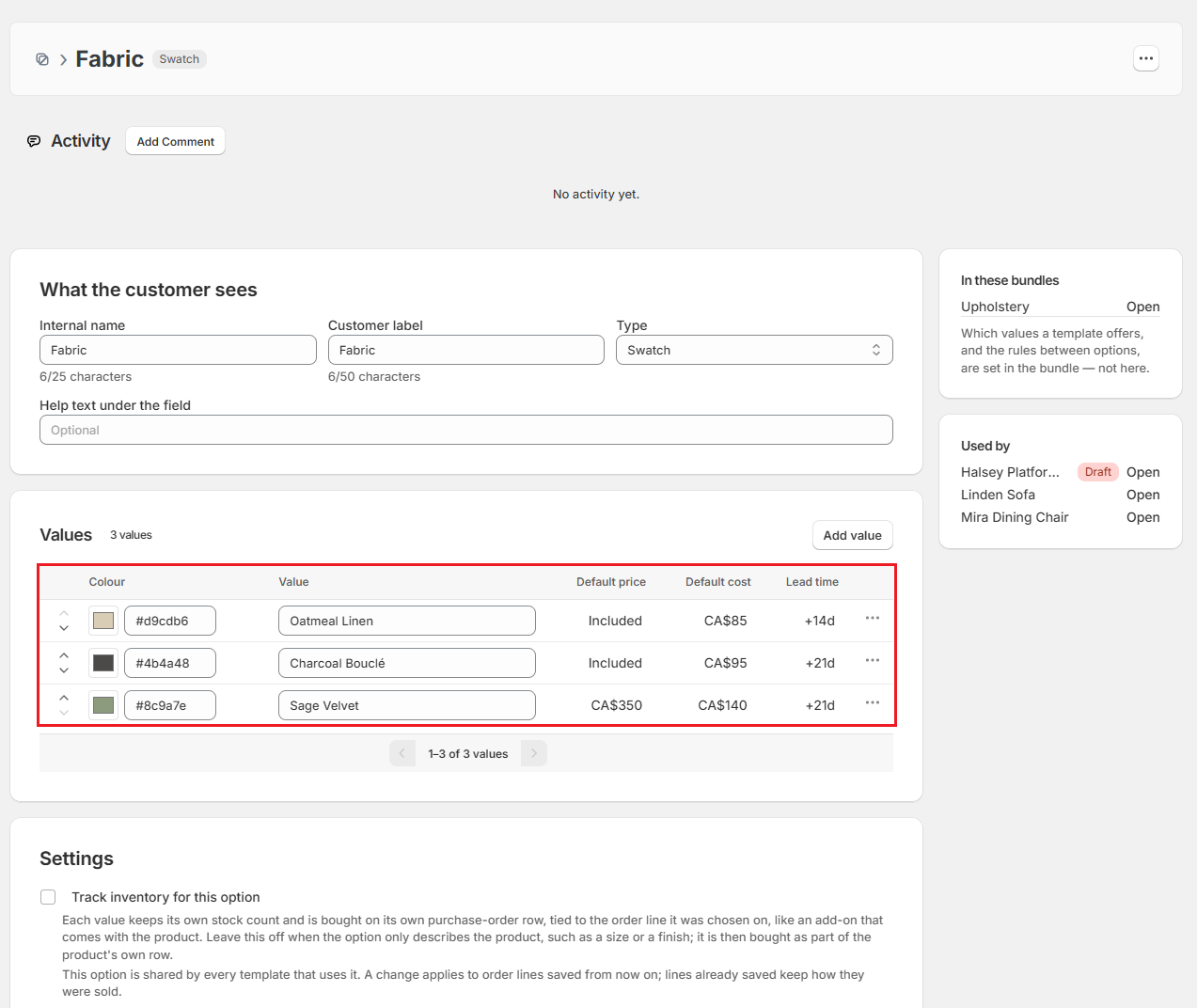
Task: Click the CA$95 default cost cell
Action: [x=725, y=663]
